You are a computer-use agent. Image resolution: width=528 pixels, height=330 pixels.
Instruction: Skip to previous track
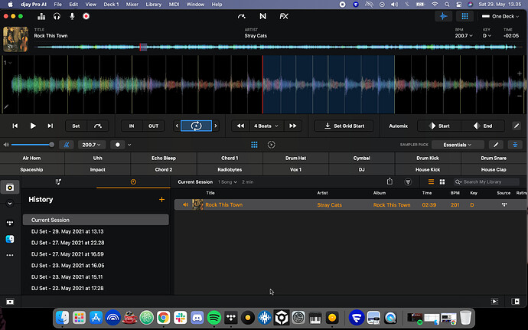coord(15,126)
